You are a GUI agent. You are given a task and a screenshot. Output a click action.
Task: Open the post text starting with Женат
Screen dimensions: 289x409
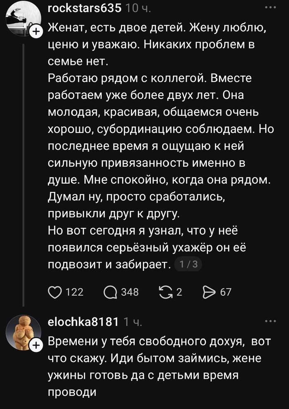(161, 146)
